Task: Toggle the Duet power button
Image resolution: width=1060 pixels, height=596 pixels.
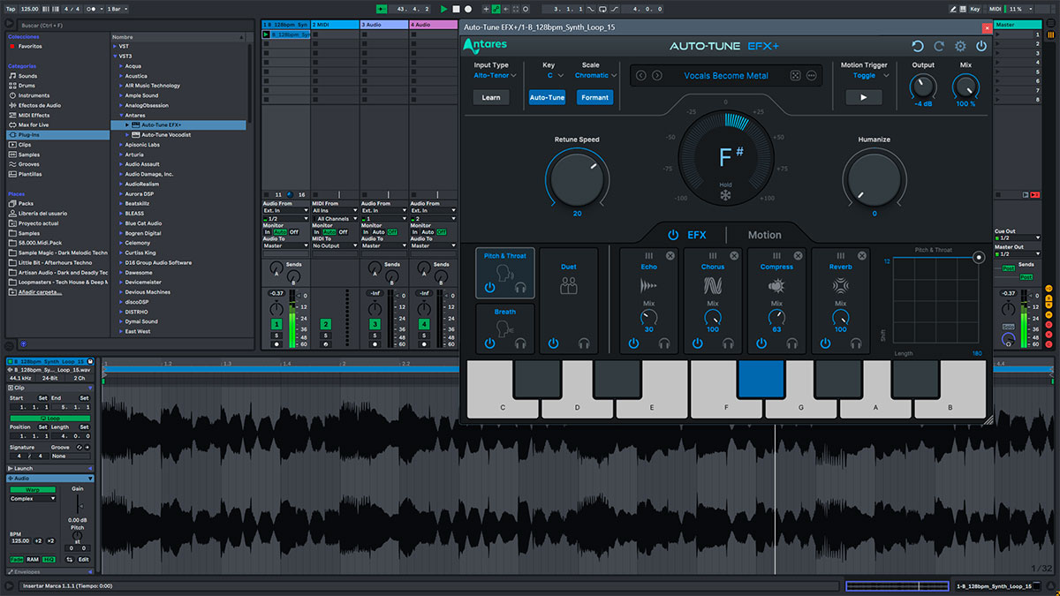Action: click(x=553, y=343)
